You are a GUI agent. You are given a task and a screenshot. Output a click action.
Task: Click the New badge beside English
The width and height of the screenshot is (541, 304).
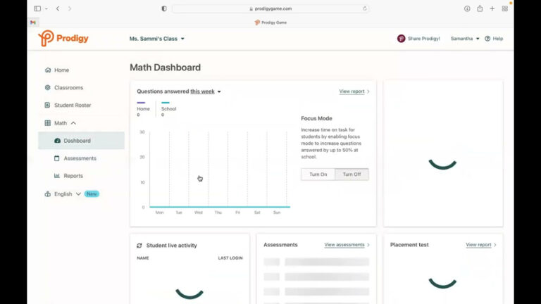click(x=92, y=194)
